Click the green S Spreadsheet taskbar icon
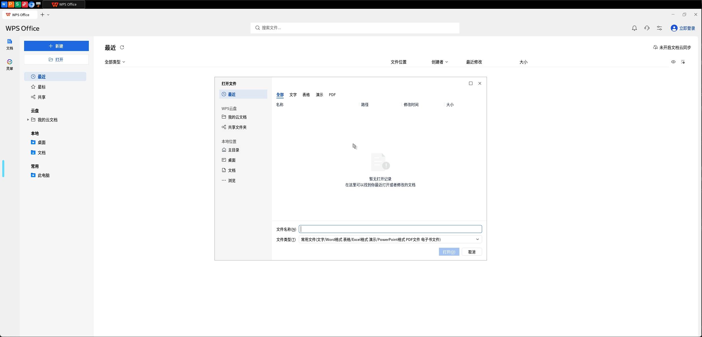 [x=18, y=4]
